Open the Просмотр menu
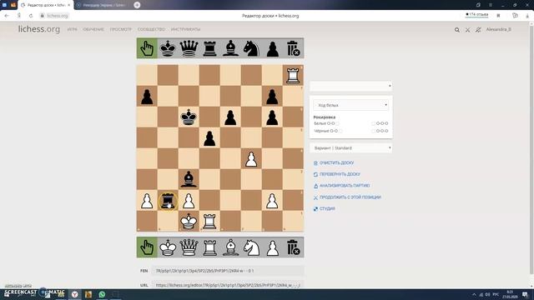The image size is (534, 300). click(120, 30)
